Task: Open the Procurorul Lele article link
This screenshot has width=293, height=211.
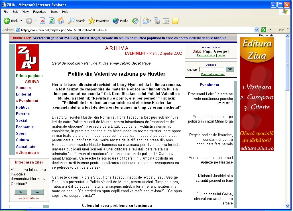Action: click(x=210, y=98)
